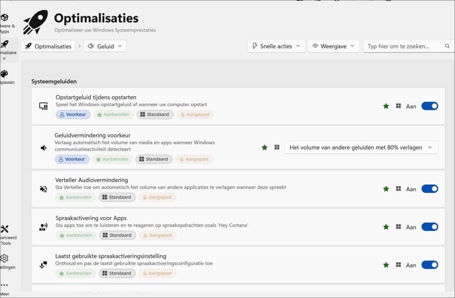Select Aangepast preset for Verteller Audiovermindering
Screen dimensions: 455x298
pyautogui.click(x=157, y=197)
